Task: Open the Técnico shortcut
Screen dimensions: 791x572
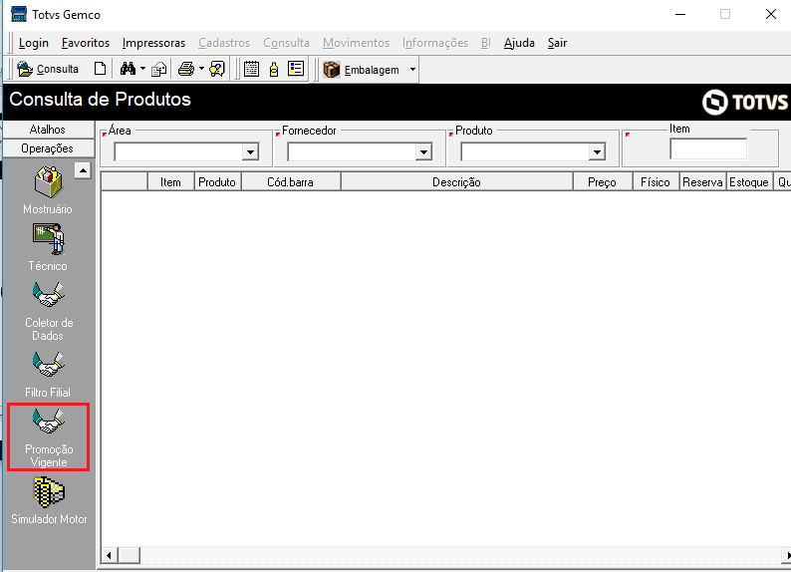Action: coord(48,248)
